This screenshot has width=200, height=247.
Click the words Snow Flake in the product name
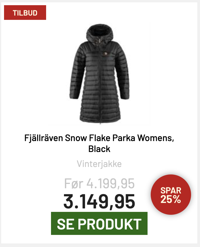pyautogui.click(x=88, y=138)
